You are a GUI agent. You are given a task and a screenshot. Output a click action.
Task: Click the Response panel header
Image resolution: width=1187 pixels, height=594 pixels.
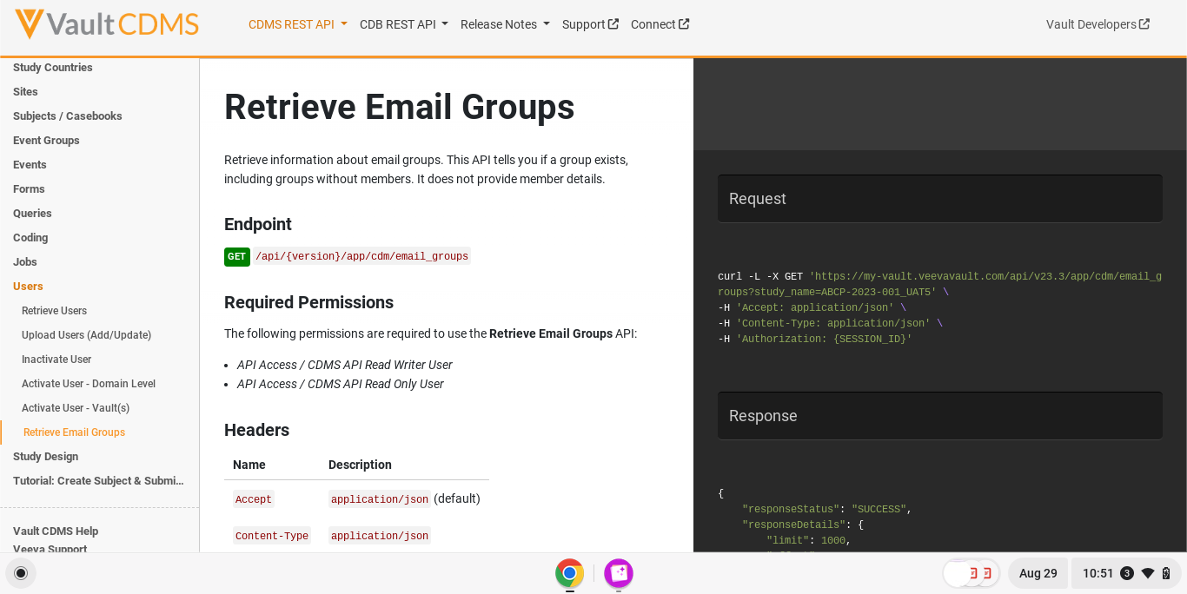[940, 416]
